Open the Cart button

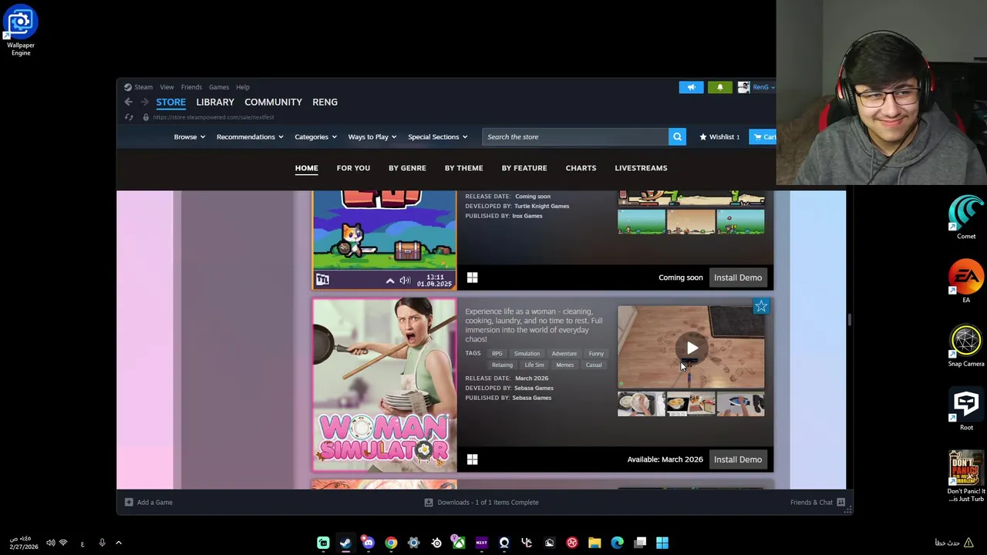(764, 136)
